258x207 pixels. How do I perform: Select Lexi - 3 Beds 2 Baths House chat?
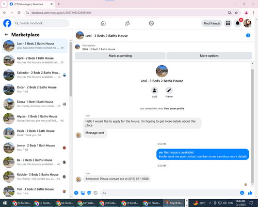(x=35, y=46)
